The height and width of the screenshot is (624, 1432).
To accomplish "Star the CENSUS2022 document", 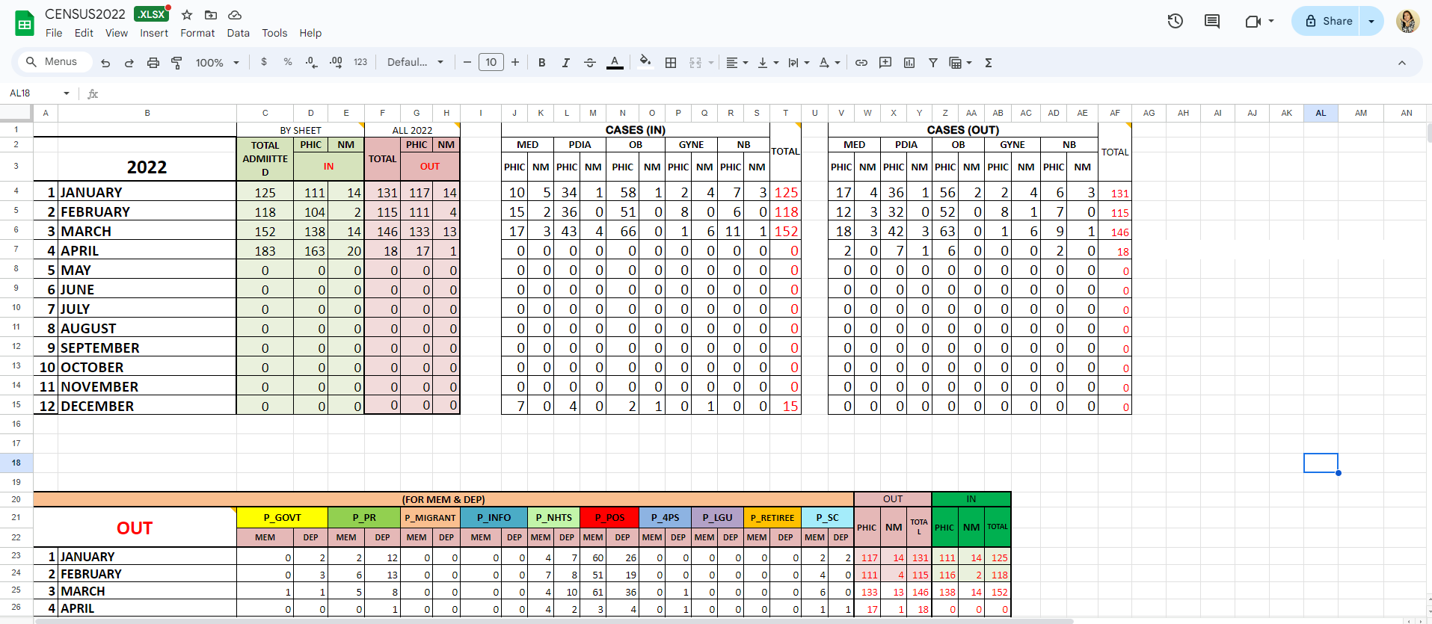I will pyautogui.click(x=187, y=15).
